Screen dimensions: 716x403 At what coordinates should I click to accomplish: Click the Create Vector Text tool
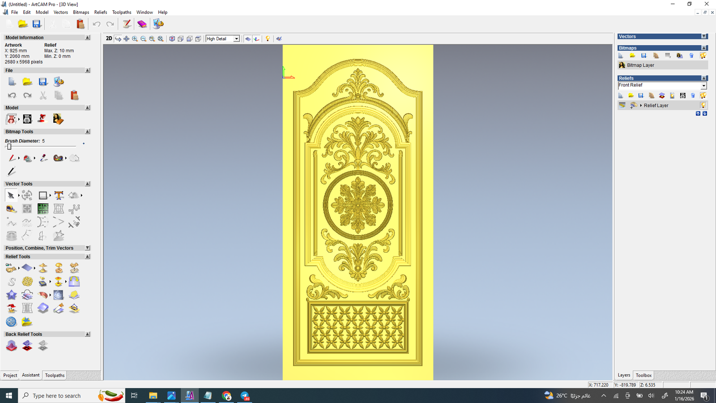click(x=59, y=195)
